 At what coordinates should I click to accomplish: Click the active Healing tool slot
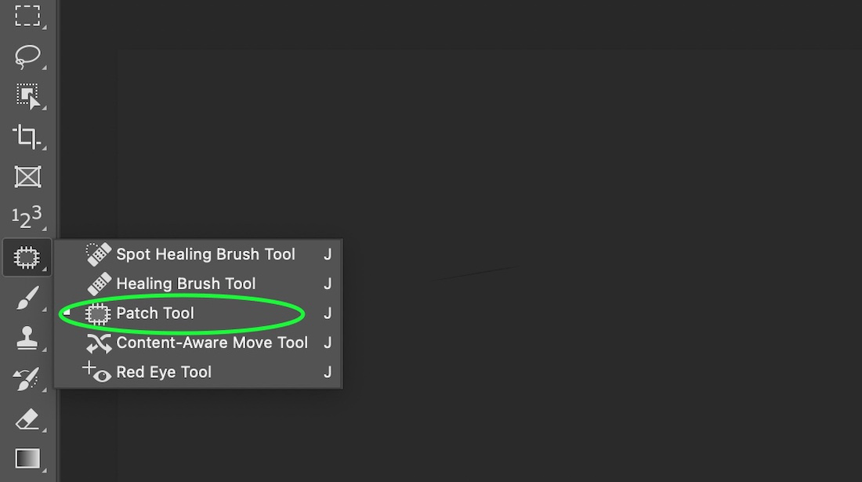(x=27, y=256)
